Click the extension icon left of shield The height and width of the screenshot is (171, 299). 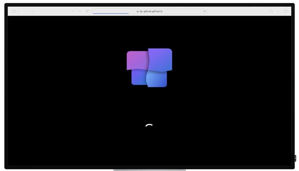pos(80,11)
